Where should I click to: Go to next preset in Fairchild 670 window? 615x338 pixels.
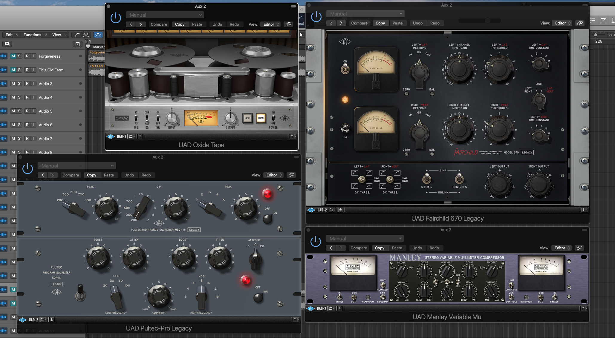point(341,23)
